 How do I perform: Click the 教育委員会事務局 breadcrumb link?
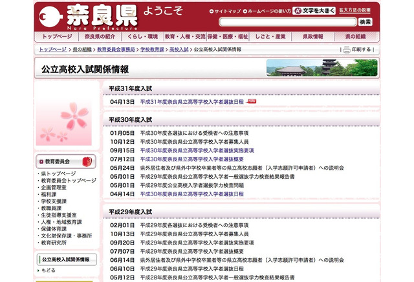[x=116, y=50]
